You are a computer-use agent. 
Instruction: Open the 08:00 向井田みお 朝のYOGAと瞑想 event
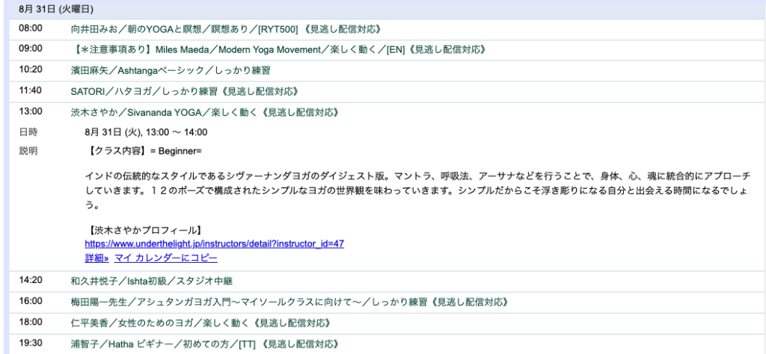[x=226, y=29]
